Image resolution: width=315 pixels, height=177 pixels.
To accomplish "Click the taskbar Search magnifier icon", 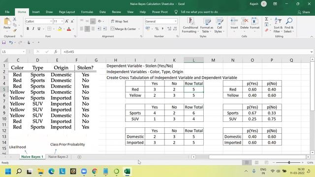I will [19, 172].
